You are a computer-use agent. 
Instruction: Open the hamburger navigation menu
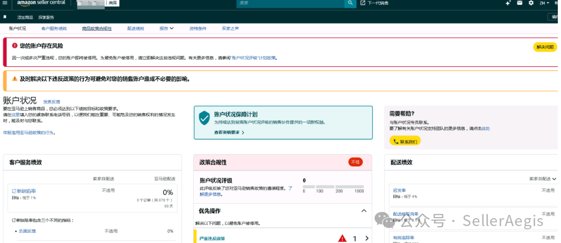(5, 3)
